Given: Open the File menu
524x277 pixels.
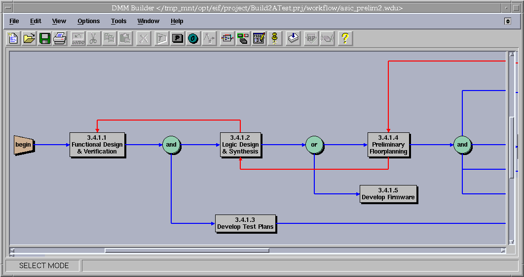Looking at the screenshot, I should (x=14, y=21).
